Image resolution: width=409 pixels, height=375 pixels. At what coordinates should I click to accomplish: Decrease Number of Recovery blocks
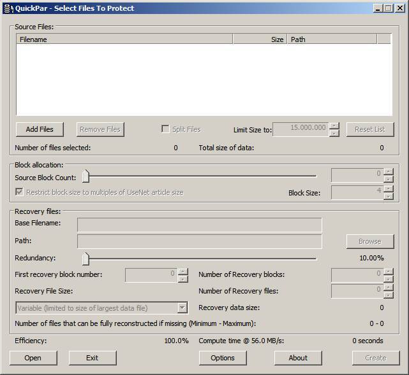coord(389,279)
